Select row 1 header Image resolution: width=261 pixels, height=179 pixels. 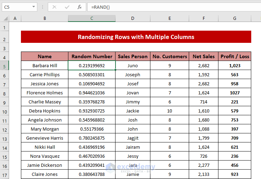[x=4, y=26]
